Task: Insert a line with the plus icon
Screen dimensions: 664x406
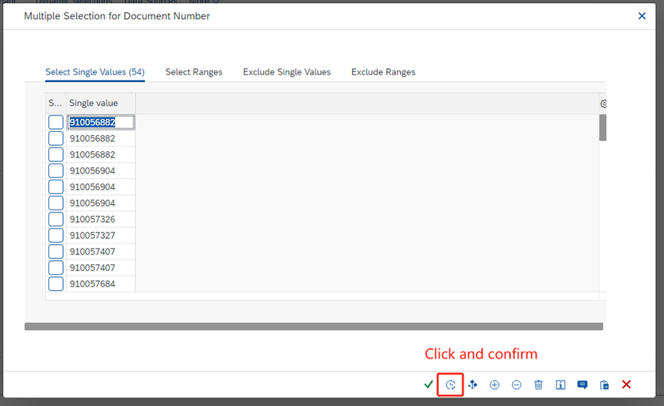Action: point(494,385)
